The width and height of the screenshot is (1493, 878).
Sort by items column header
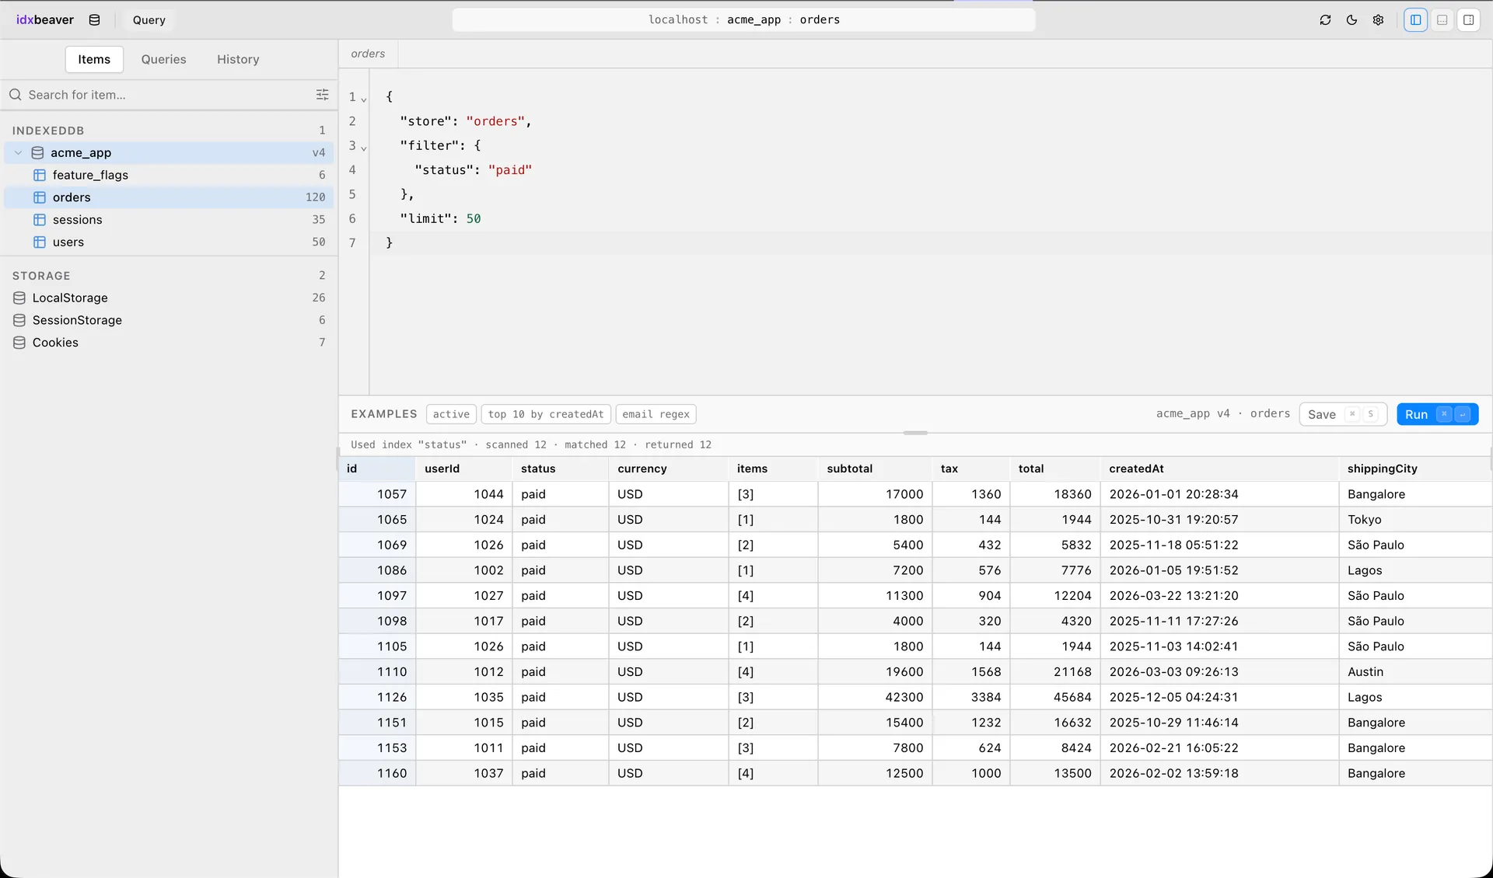pos(773,469)
